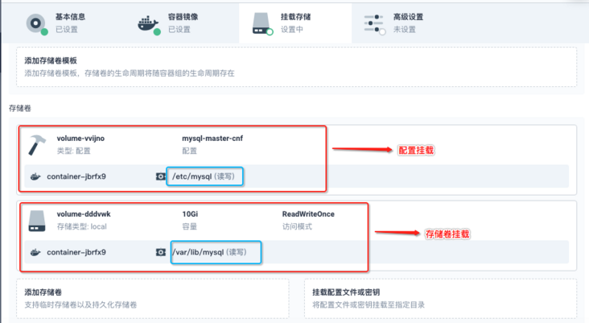This screenshot has height=323, width=589.
Task: Click the hammer icon for volume-vvijno
Action: 36,144
